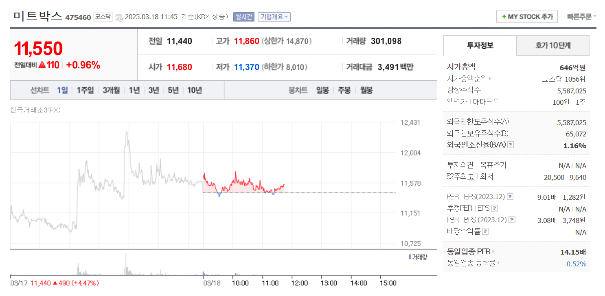Click the 외국인소진율 value 1.16%

575,145
